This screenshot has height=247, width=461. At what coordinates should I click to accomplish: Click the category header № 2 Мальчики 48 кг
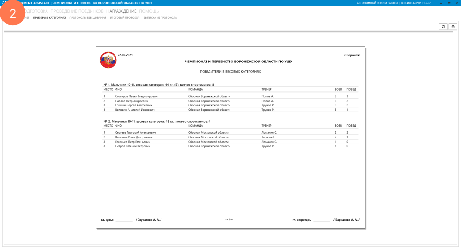157,121
